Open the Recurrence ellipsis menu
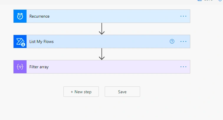The width and height of the screenshot is (223, 120). [183, 16]
